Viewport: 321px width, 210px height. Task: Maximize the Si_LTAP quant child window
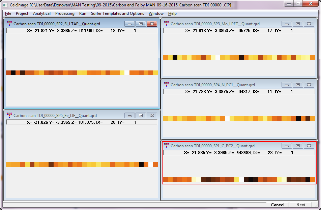pyautogui.click(x=141, y=24)
